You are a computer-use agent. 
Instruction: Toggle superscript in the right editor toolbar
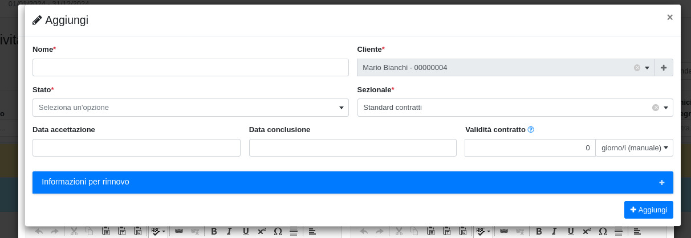pyautogui.click(x=587, y=231)
